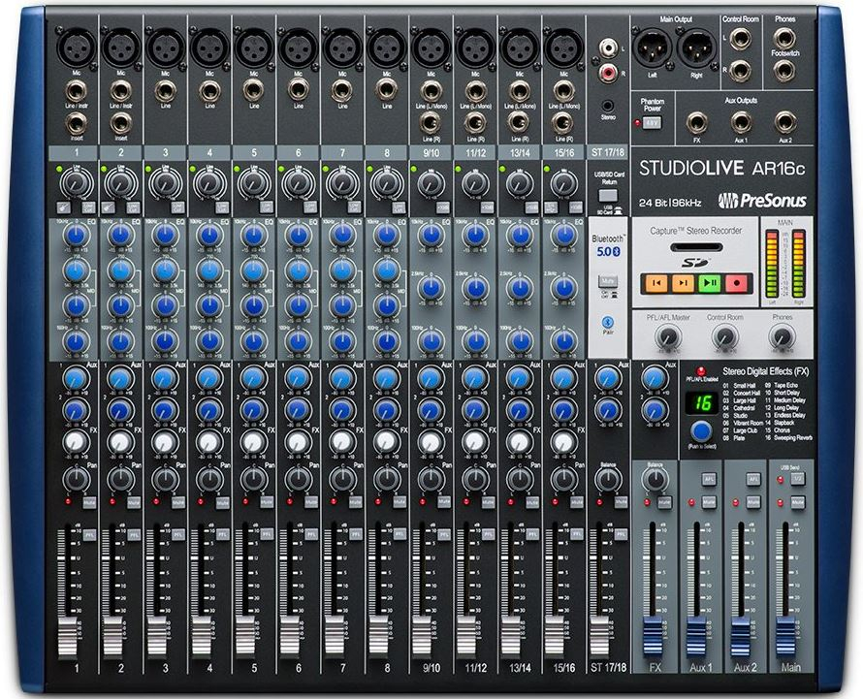Click the PFL/AFL Master knob
The image size is (863, 699).
(668, 337)
